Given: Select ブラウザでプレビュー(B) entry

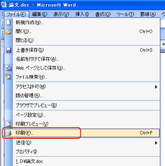Looking at the screenshot, I should click(x=36, y=105).
